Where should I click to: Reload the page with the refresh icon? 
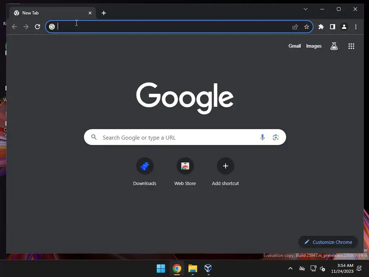point(37,27)
